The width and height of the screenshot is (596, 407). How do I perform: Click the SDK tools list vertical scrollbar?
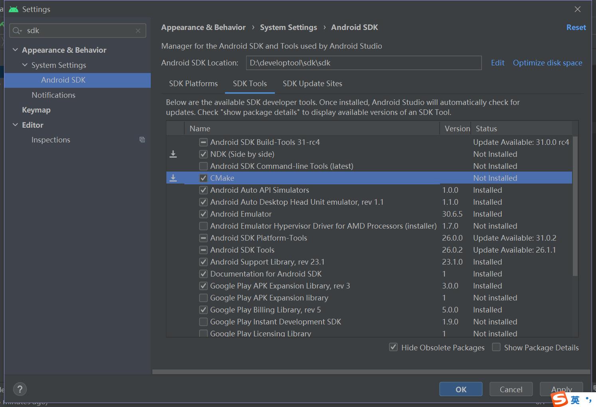[575, 206]
